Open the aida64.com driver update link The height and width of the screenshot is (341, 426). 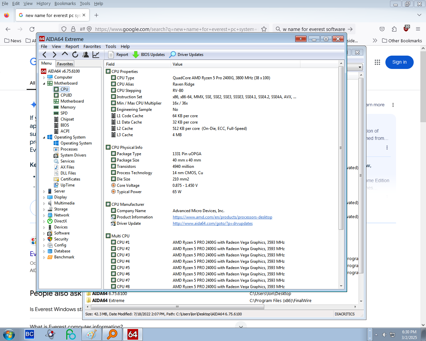click(213, 223)
